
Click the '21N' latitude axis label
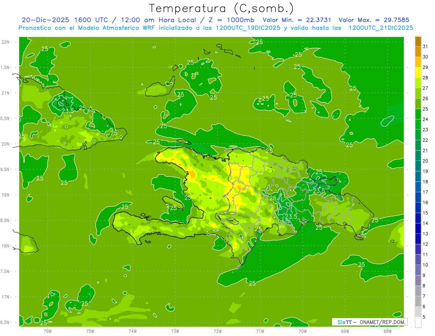pyautogui.click(x=5, y=93)
